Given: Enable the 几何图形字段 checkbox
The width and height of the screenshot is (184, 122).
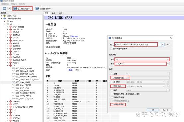Looking at the screenshot, I should click(x=112, y=78).
